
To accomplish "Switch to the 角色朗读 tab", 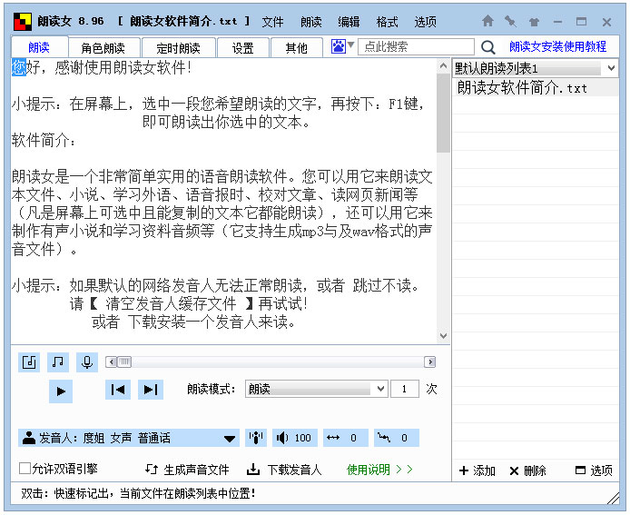I will (103, 48).
